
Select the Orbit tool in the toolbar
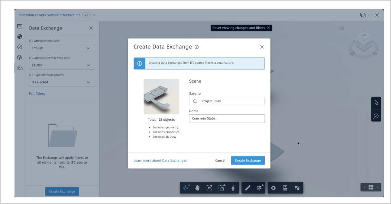[186, 187]
